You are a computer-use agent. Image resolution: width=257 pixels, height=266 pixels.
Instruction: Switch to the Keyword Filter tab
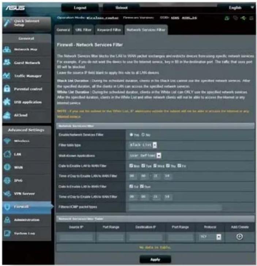(x=109, y=30)
